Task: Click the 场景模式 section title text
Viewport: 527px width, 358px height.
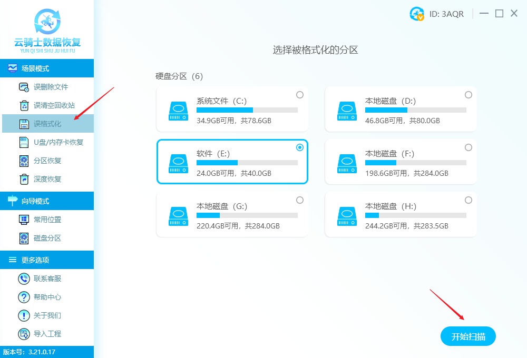Action: (x=35, y=68)
